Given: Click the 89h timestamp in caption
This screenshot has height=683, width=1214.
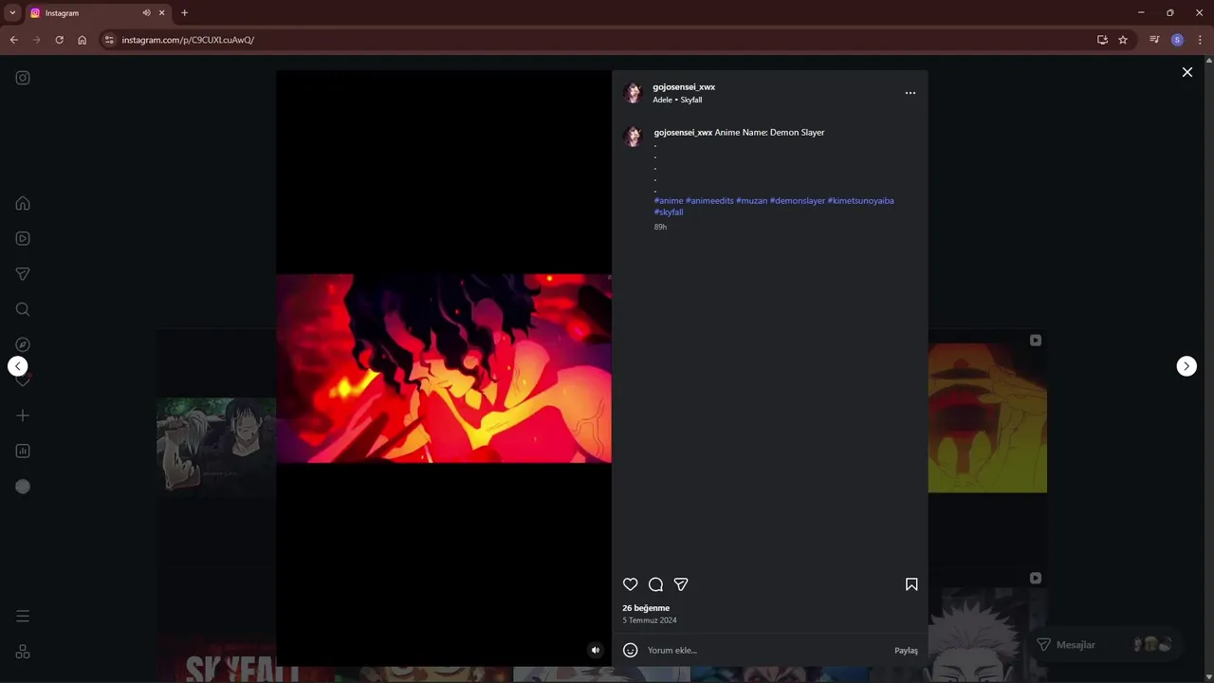Looking at the screenshot, I should tap(660, 228).
